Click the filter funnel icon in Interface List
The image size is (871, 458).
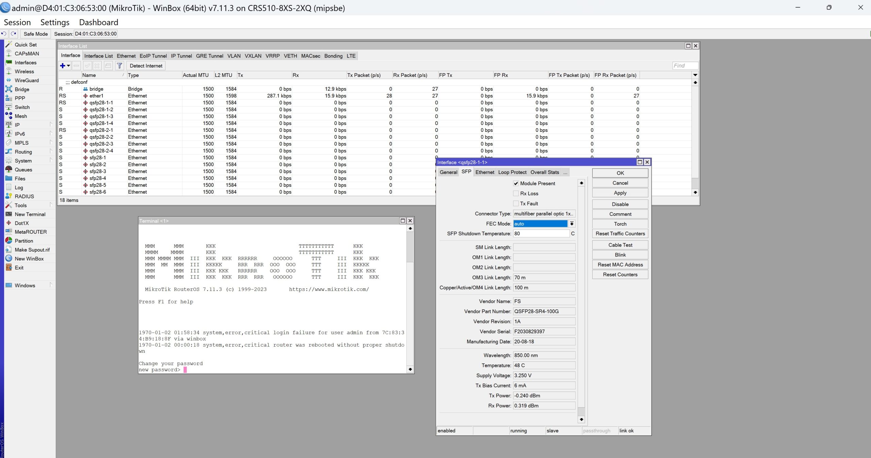point(119,66)
